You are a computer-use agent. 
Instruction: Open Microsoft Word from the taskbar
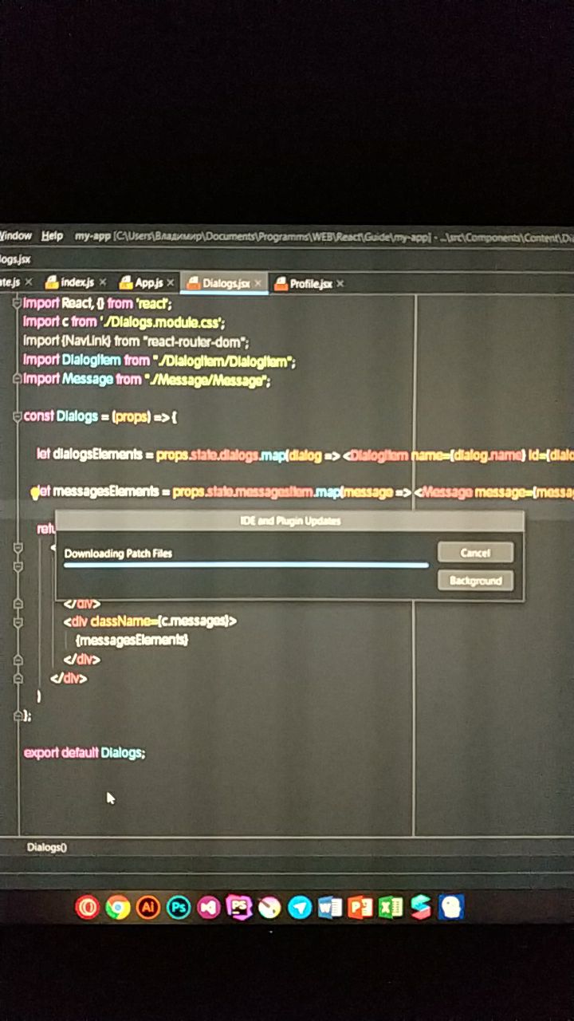(x=330, y=907)
